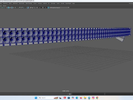The image size is (133, 100).
Task: Open the Arnold menu
Action: pyautogui.click(x=62, y=3)
